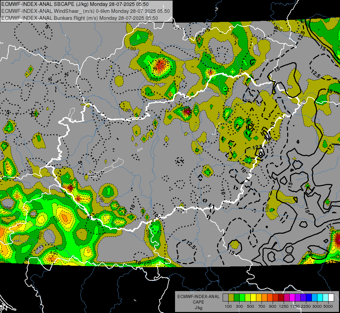340x313 pixels.
Task: Click the 1250 value under legend
Action: (284, 306)
